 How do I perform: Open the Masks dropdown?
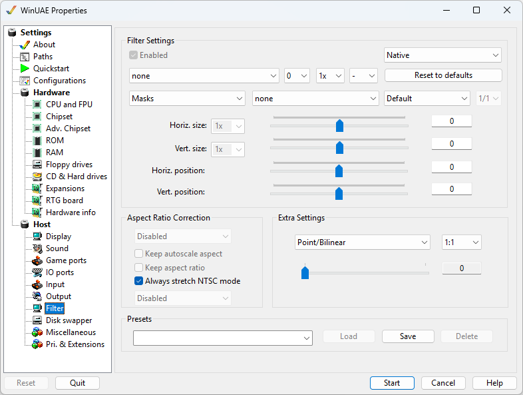click(x=187, y=99)
